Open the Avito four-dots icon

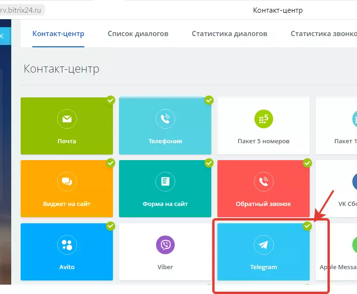point(67,245)
